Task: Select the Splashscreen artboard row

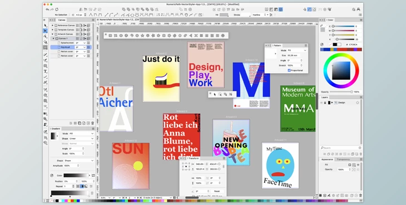Action: pyautogui.click(x=71, y=43)
